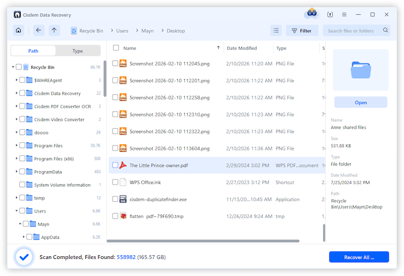The image size is (404, 276).
Task: Click the upload/update icon in title bar
Action: pyautogui.click(x=330, y=15)
